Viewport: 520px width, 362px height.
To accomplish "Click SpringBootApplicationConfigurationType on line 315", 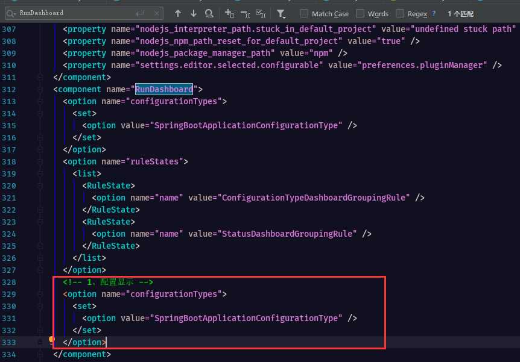I will pyautogui.click(x=246, y=125).
